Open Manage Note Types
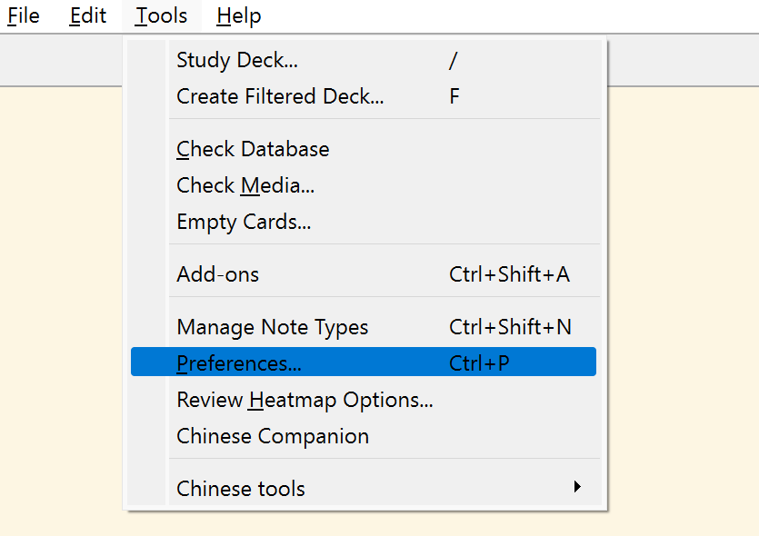 pos(273,327)
